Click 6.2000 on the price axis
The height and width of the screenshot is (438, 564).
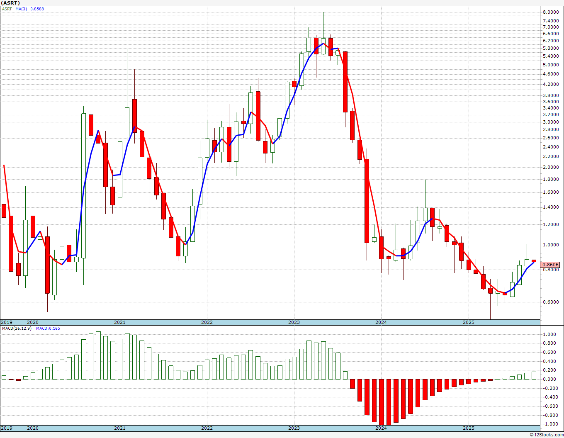(550, 41)
